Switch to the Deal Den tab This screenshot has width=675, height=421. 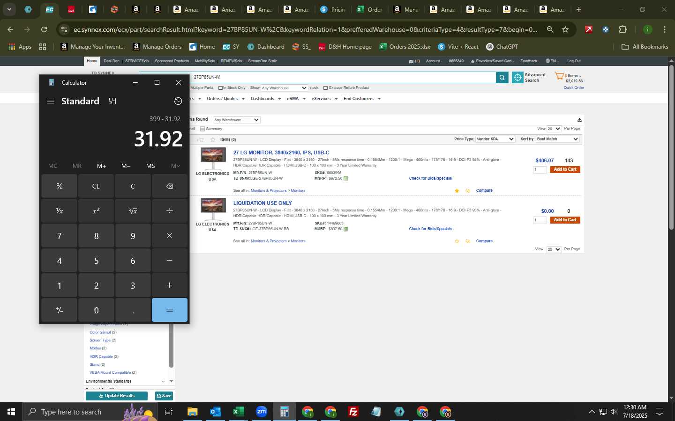[112, 61]
